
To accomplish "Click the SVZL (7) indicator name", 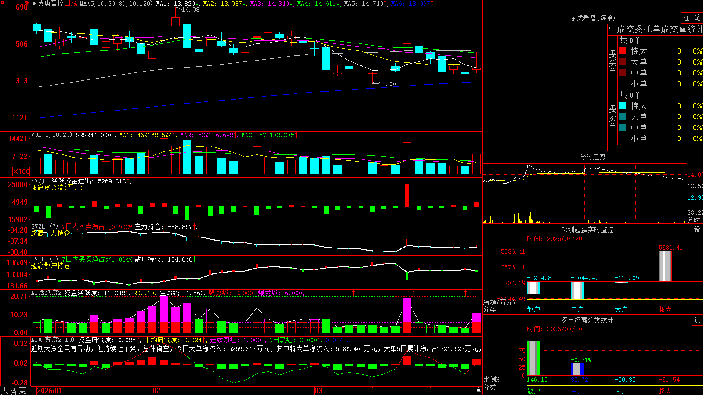I will click(44, 226).
